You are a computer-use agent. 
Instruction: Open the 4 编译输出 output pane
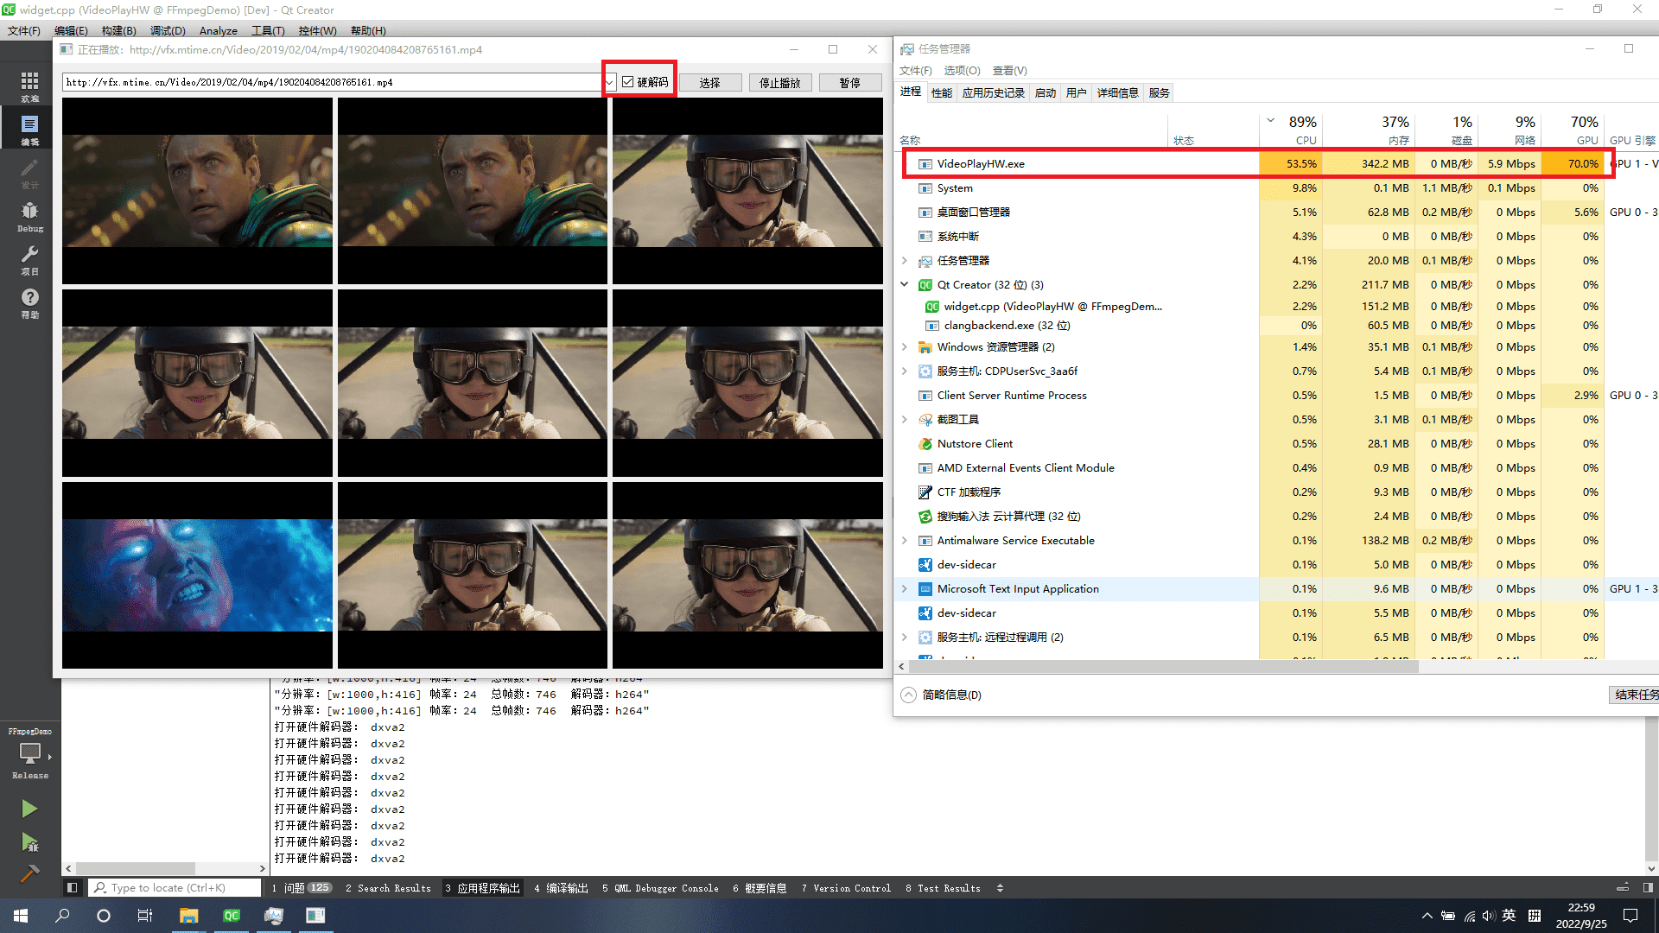pos(561,888)
